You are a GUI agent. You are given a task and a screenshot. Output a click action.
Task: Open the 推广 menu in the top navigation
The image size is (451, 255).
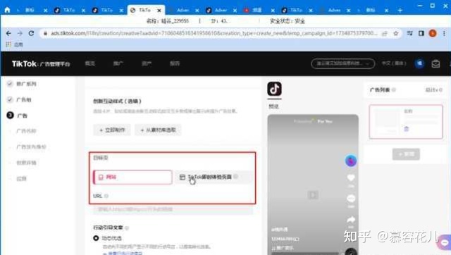point(118,63)
